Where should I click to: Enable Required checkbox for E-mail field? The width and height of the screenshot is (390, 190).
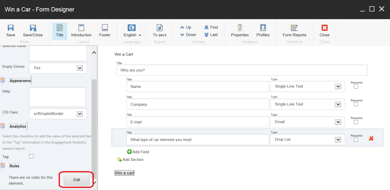point(356,122)
